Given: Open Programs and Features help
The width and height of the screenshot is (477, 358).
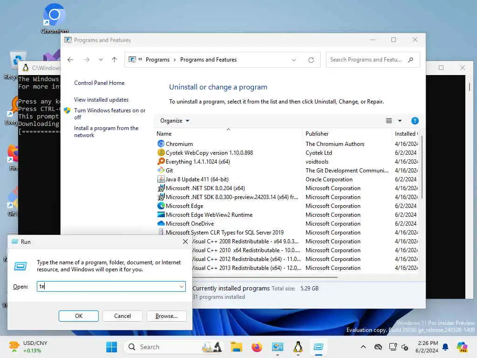Looking at the screenshot, I should pyautogui.click(x=415, y=121).
